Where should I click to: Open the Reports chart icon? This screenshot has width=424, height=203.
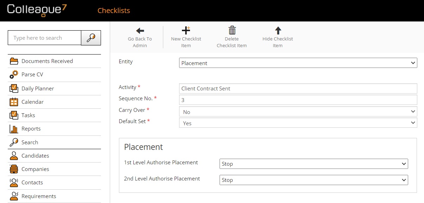pyautogui.click(x=14, y=129)
